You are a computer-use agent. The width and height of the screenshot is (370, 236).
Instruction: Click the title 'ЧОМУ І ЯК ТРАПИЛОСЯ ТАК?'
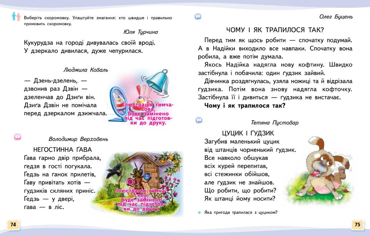coord(275,30)
